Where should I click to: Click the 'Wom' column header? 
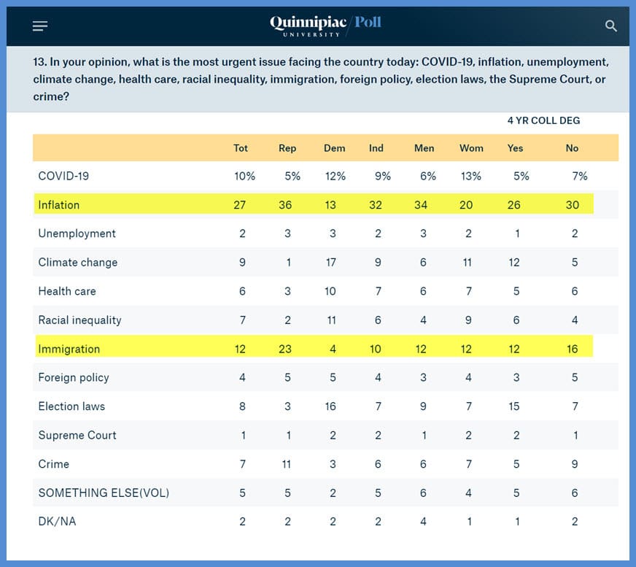point(471,148)
